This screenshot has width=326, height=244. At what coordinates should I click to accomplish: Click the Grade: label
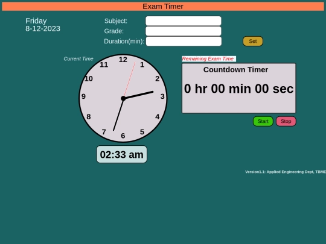tap(114, 31)
